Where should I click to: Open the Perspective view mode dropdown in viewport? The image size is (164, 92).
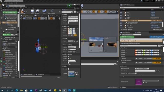tap(27, 18)
